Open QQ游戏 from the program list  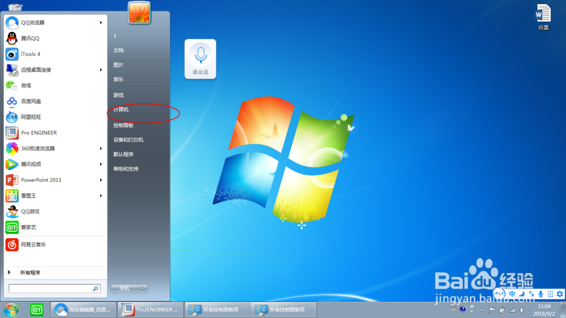54,212
